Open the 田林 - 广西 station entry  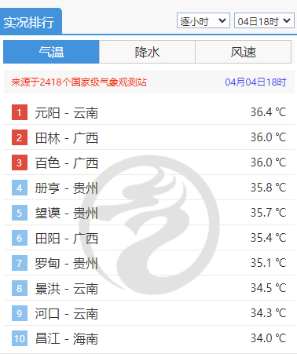coord(67,138)
